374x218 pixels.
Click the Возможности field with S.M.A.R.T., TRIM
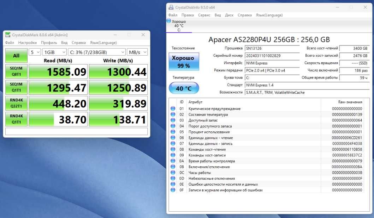(307, 93)
